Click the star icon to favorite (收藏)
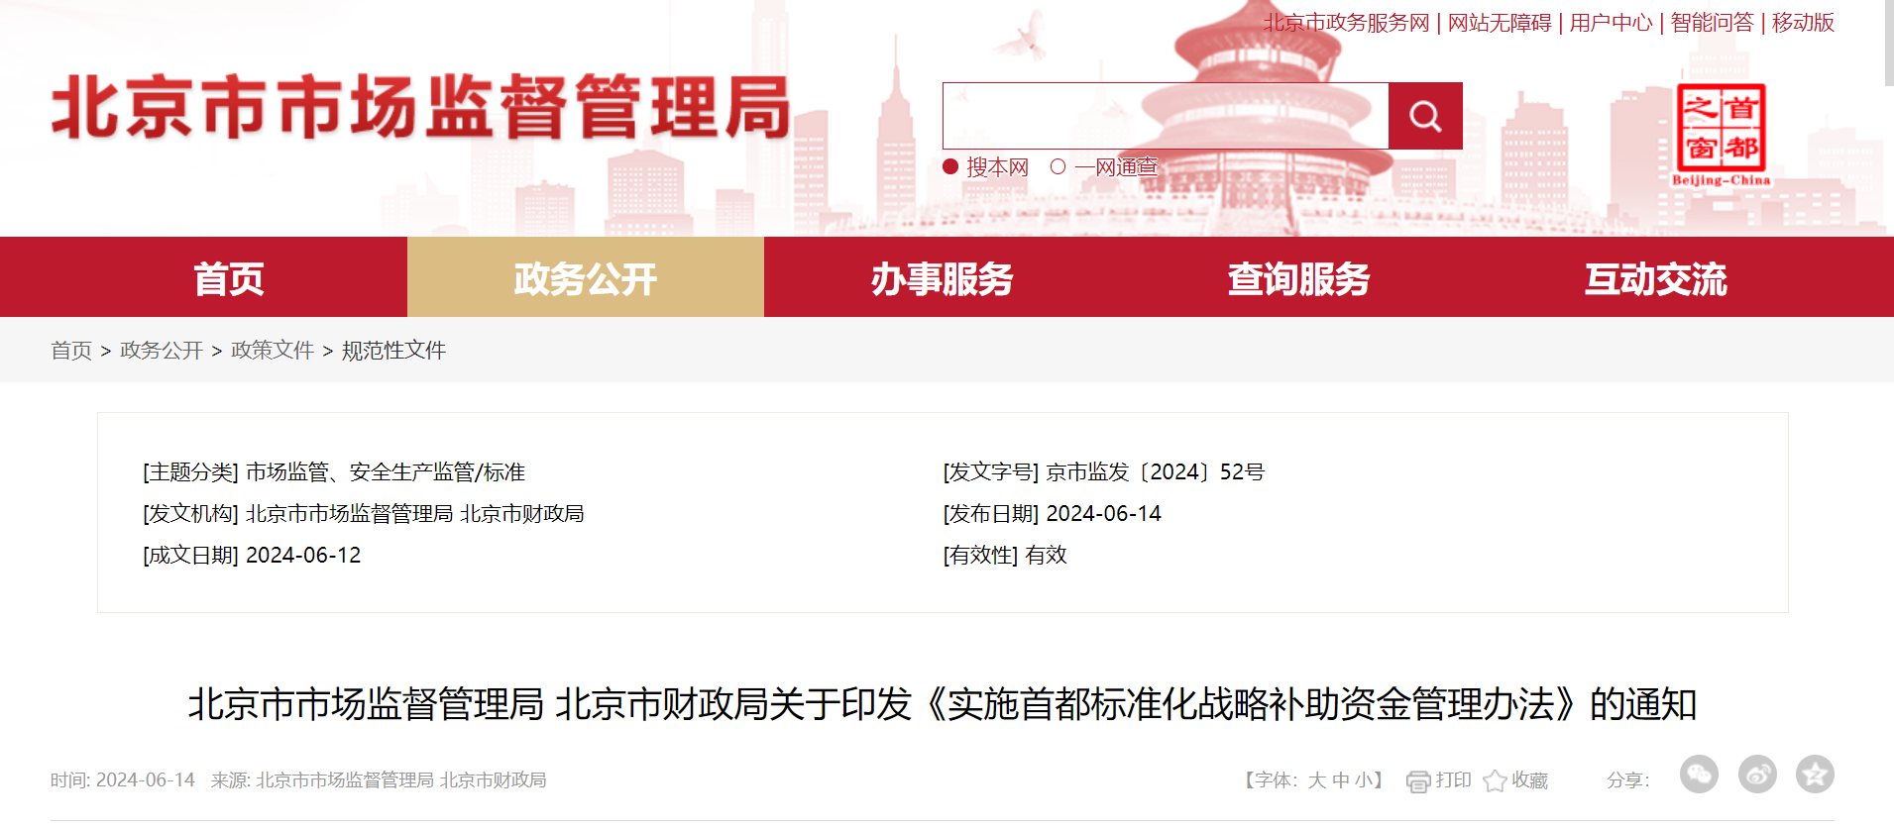The width and height of the screenshot is (1894, 829). [x=1495, y=781]
